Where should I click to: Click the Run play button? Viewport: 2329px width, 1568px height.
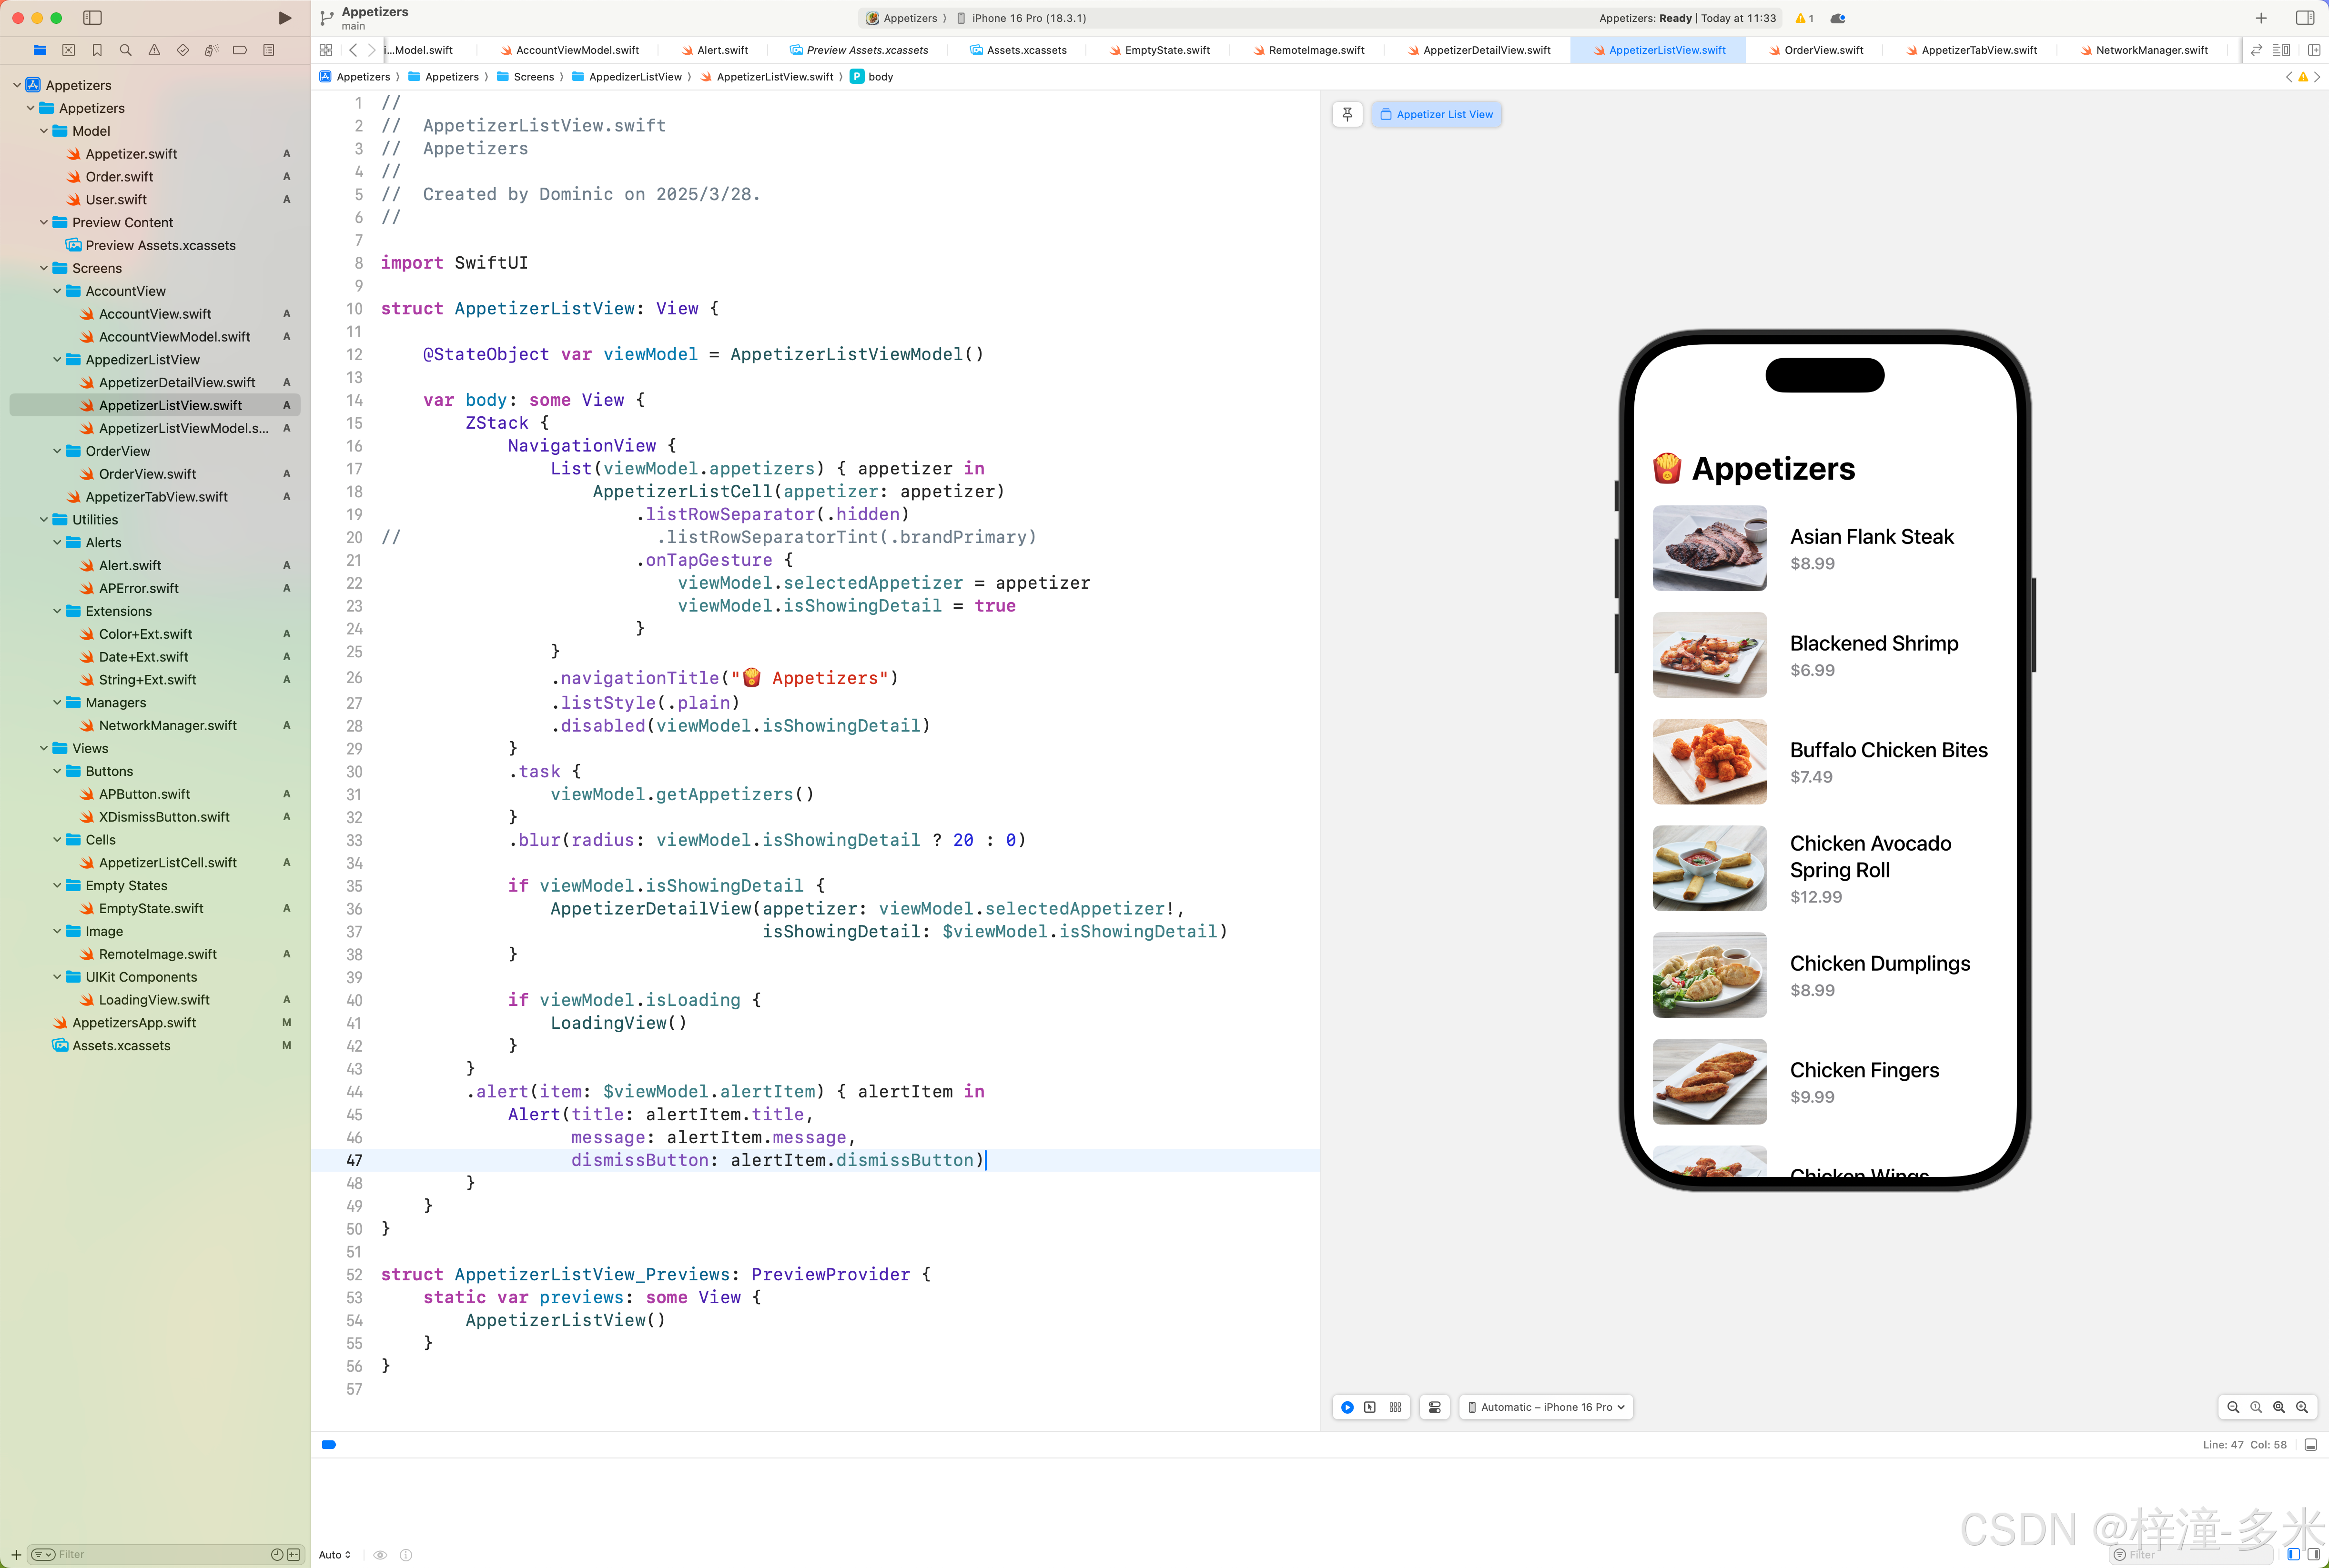point(285,18)
